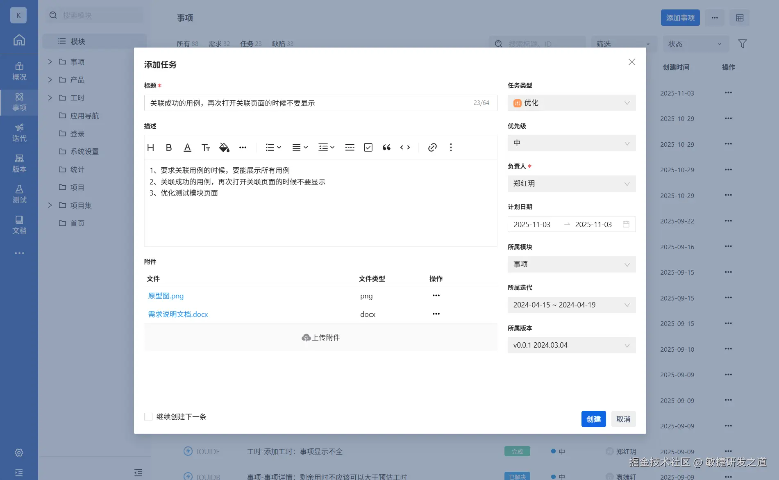Switch to 所有 88 tab
The height and width of the screenshot is (480, 779).
[x=187, y=44]
